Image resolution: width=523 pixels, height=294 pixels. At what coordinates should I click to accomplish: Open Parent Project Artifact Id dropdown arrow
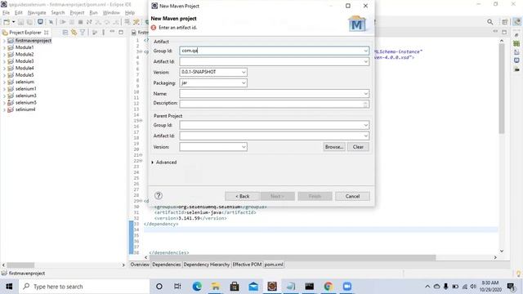[365, 136]
